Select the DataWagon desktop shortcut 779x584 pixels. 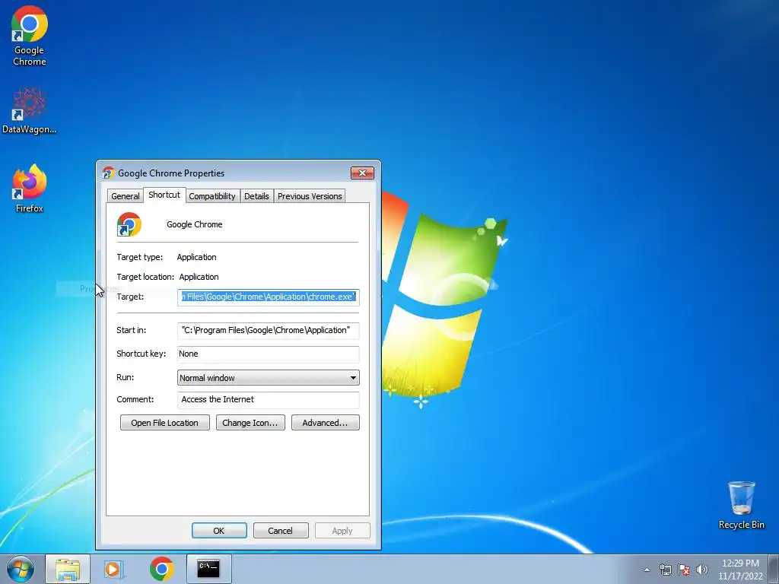30,110
